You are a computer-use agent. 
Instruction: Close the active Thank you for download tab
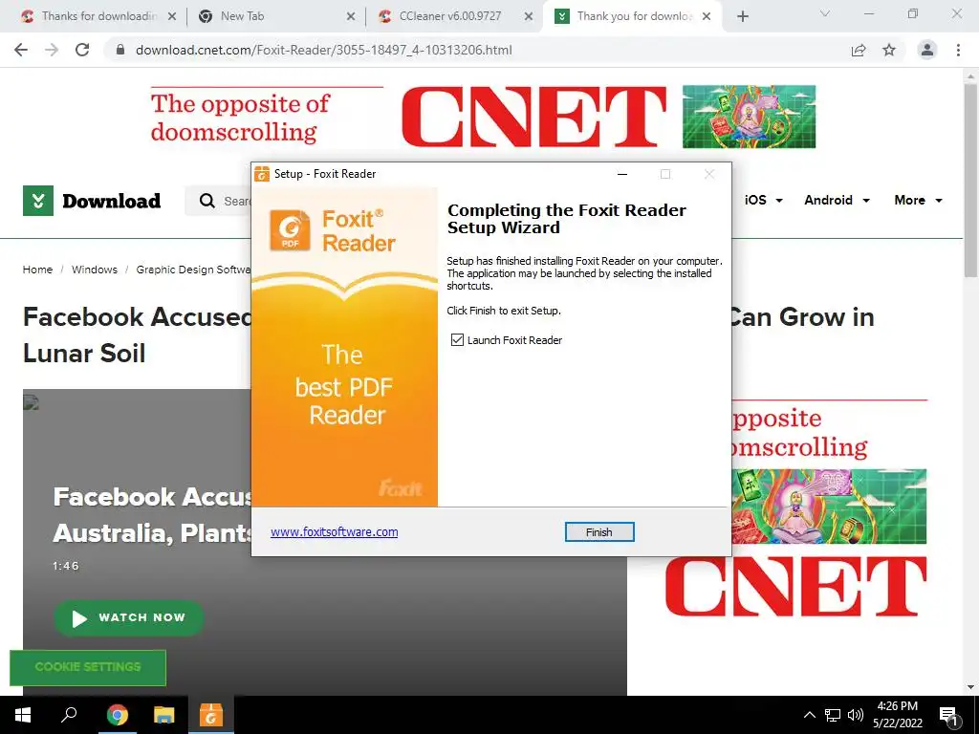(707, 16)
